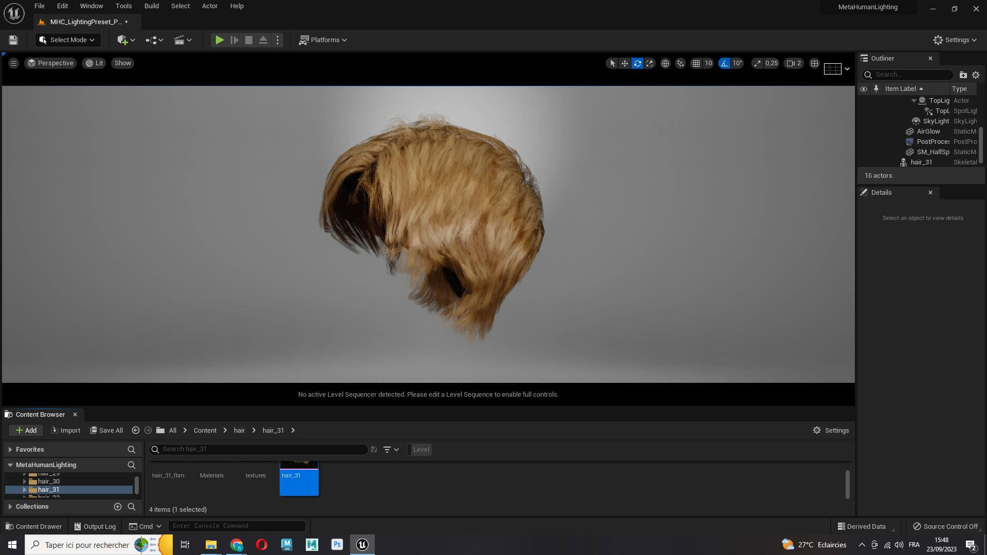Toggle grid snapping in viewport toolbar
Image resolution: width=987 pixels, height=555 pixels.
(696, 63)
